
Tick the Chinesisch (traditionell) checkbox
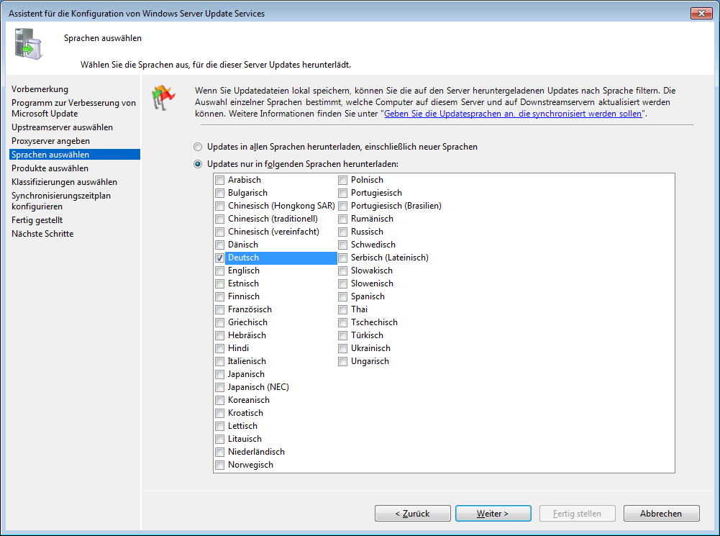pyautogui.click(x=220, y=219)
